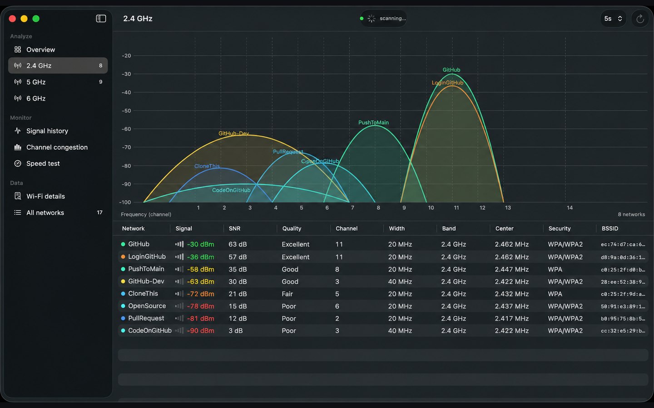Toggle the sidebar panel icon
The width and height of the screenshot is (654, 408).
tap(101, 19)
